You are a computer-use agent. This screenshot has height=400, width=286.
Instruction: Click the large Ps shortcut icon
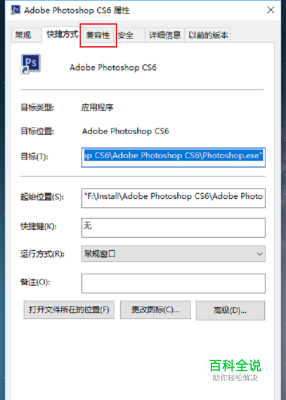click(30, 64)
